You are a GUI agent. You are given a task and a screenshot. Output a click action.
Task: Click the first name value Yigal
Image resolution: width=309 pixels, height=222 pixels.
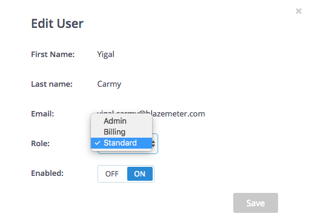point(106,55)
